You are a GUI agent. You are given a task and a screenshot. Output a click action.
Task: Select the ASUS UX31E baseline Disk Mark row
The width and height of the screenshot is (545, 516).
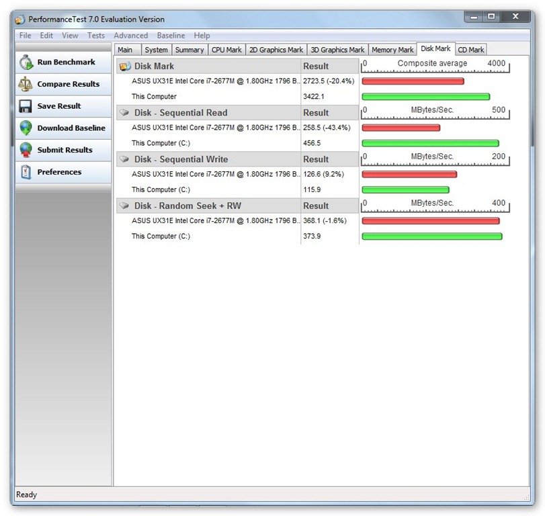[x=215, y=81]
